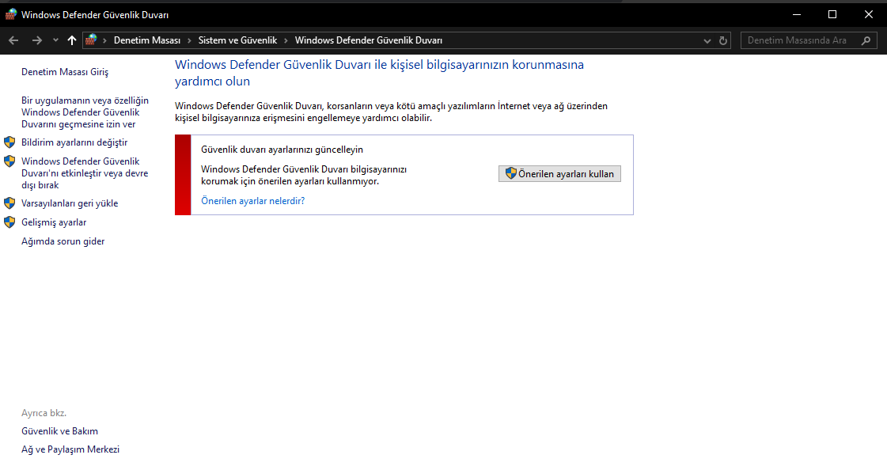This screenshot has height=470, width=887.
Task: Click Önerilen ayarları kullan button
Action: click(x=559, y=173)
